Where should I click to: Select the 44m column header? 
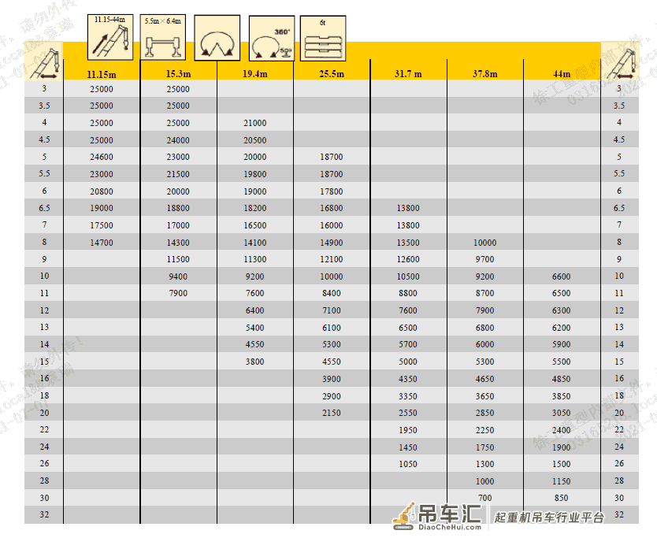[x=562, y=74]
